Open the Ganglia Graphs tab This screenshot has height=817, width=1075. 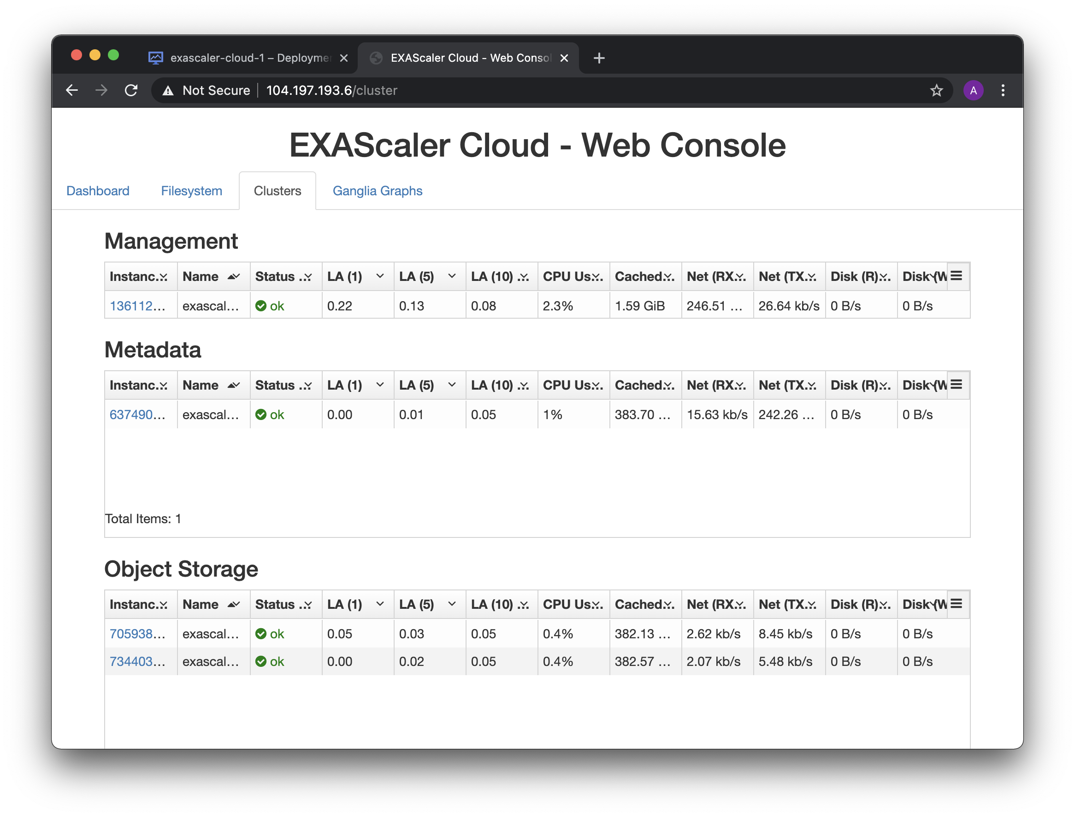click(377, 191)
